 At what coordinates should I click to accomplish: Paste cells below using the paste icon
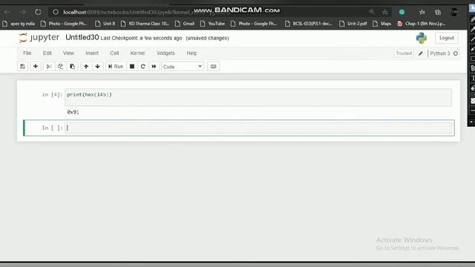73,66
